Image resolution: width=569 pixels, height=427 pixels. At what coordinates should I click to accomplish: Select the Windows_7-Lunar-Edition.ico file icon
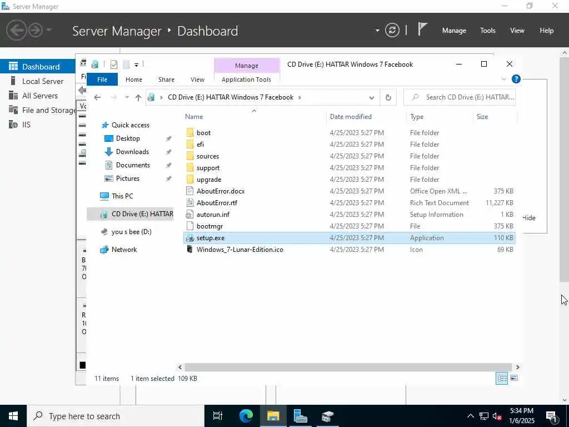pos(190,250)
